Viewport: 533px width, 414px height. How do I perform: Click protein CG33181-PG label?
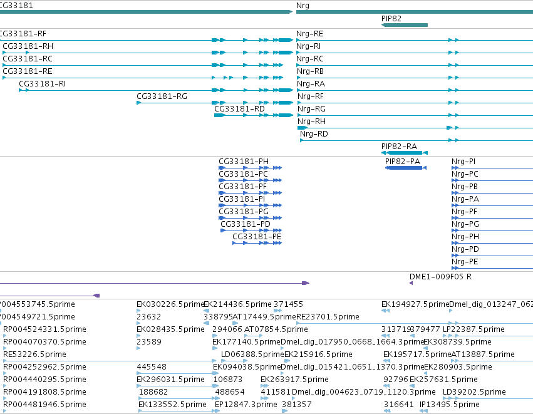tap(244, 212)
